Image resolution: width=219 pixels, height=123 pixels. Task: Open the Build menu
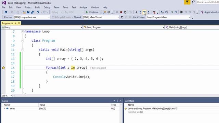(x=37, y=8)
